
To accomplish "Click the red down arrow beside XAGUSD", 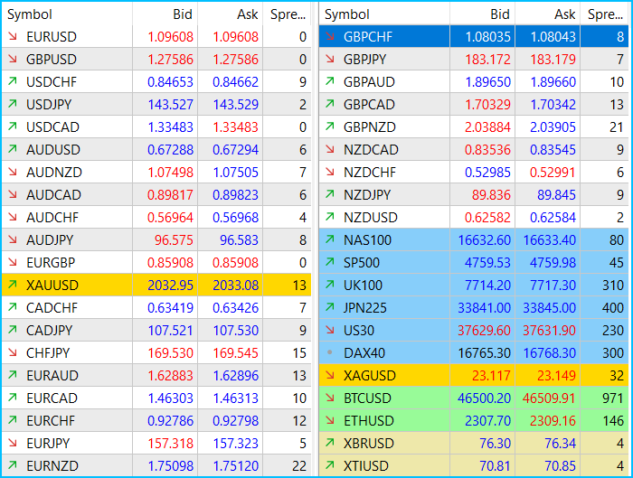I will click(329, 376).
